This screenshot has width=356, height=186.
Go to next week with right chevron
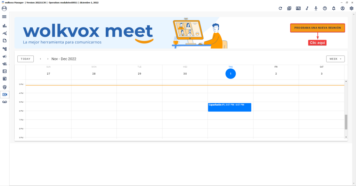[48, 59]
